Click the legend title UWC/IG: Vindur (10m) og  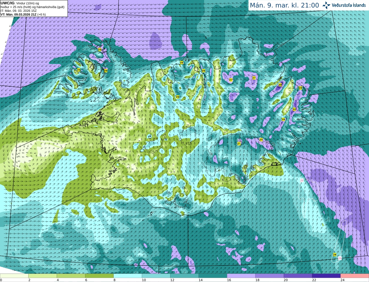pyautogui.click(x=20, y=3)
